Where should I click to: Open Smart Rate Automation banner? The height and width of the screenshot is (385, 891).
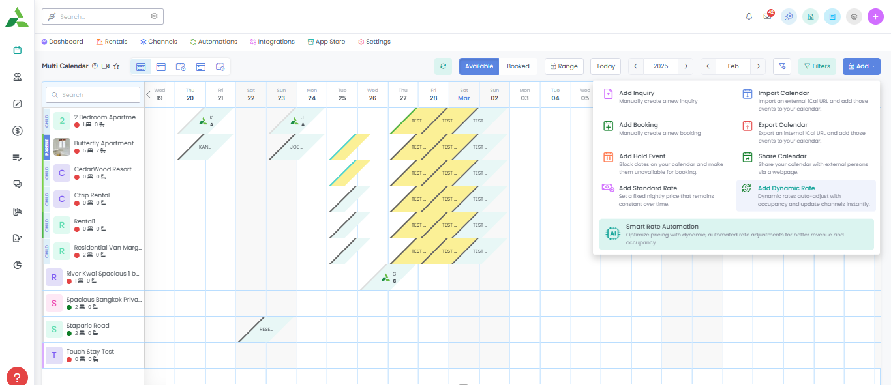tap(736, 235)
